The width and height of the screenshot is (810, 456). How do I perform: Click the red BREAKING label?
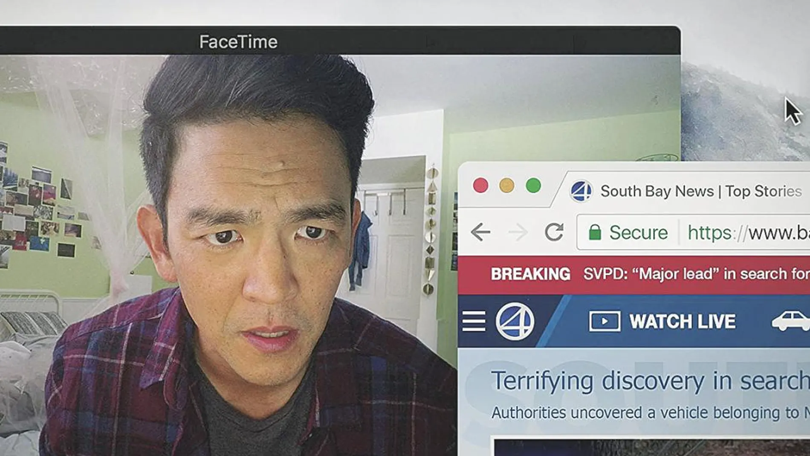coord(530,274)
